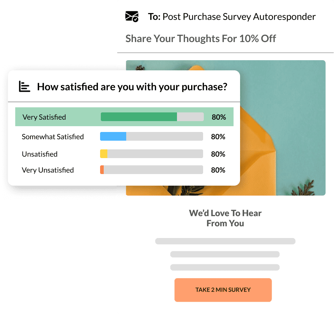This screenshot has height=314, width=334.
Task: Click the green Very Satisfied progress bar
Action: 152,117
